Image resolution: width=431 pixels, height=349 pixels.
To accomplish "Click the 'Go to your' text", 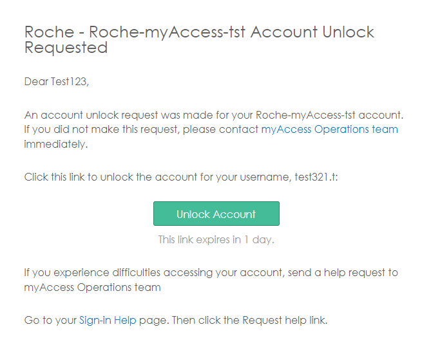I will click(50, 320).
